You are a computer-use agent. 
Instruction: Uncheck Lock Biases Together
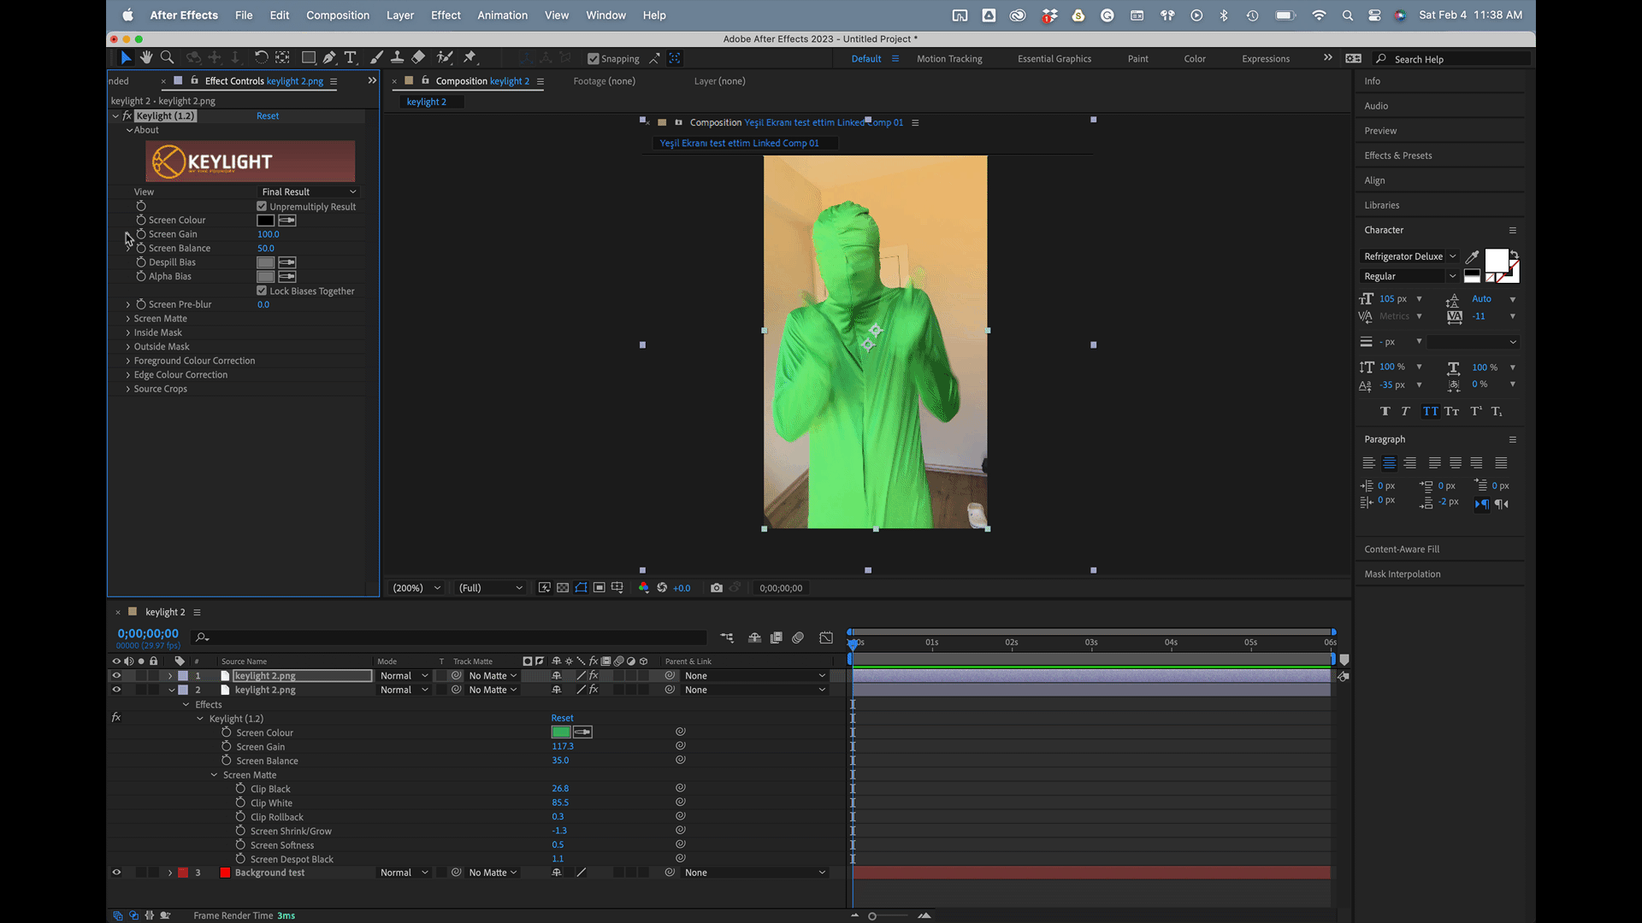[262, 291]
